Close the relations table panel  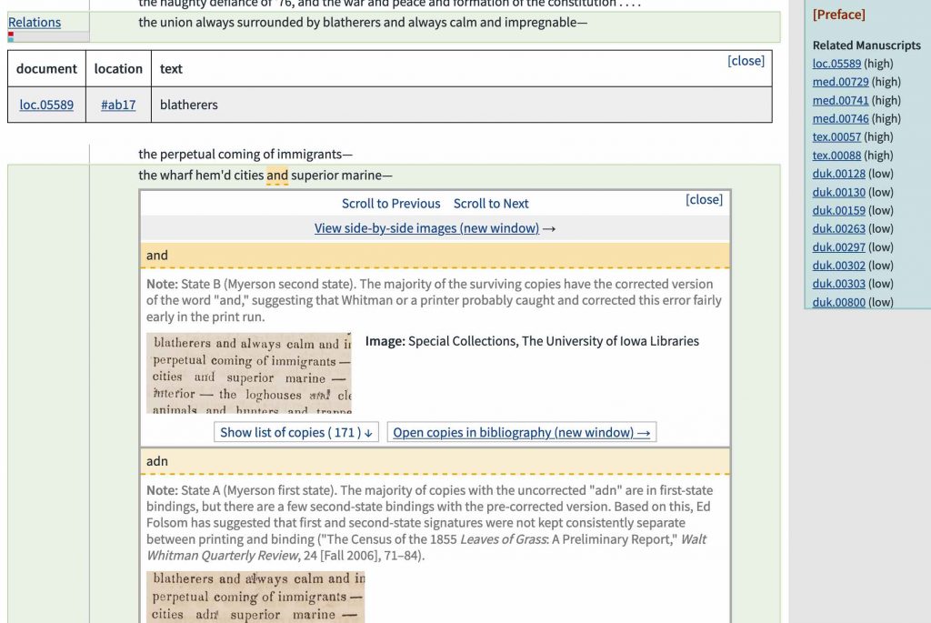pyautogui.click(x=746, y=61)
